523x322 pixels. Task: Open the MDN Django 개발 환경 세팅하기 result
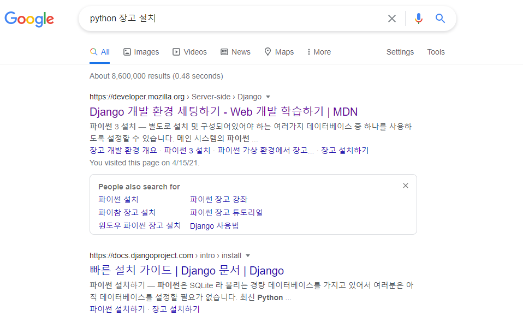223,112
